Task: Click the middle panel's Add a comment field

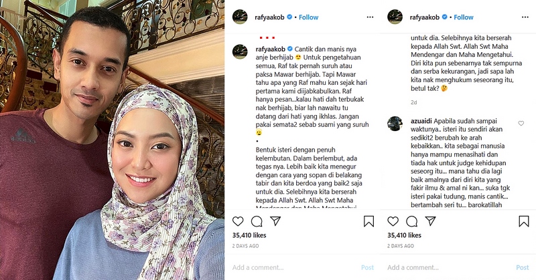Action: pos(295,267)
